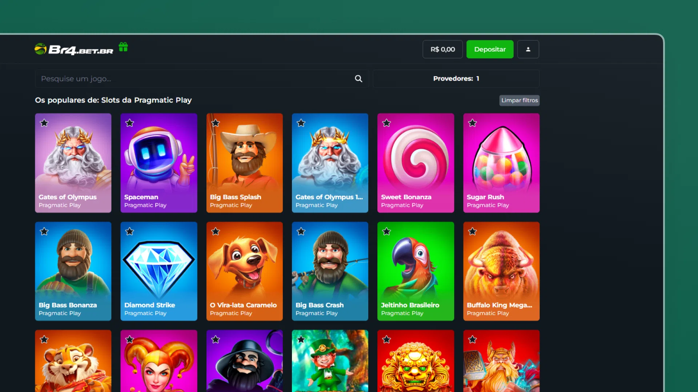This screenshot has height=392, width=698.
Task: Click the Depositar button
Action: [x=490, y=49]
